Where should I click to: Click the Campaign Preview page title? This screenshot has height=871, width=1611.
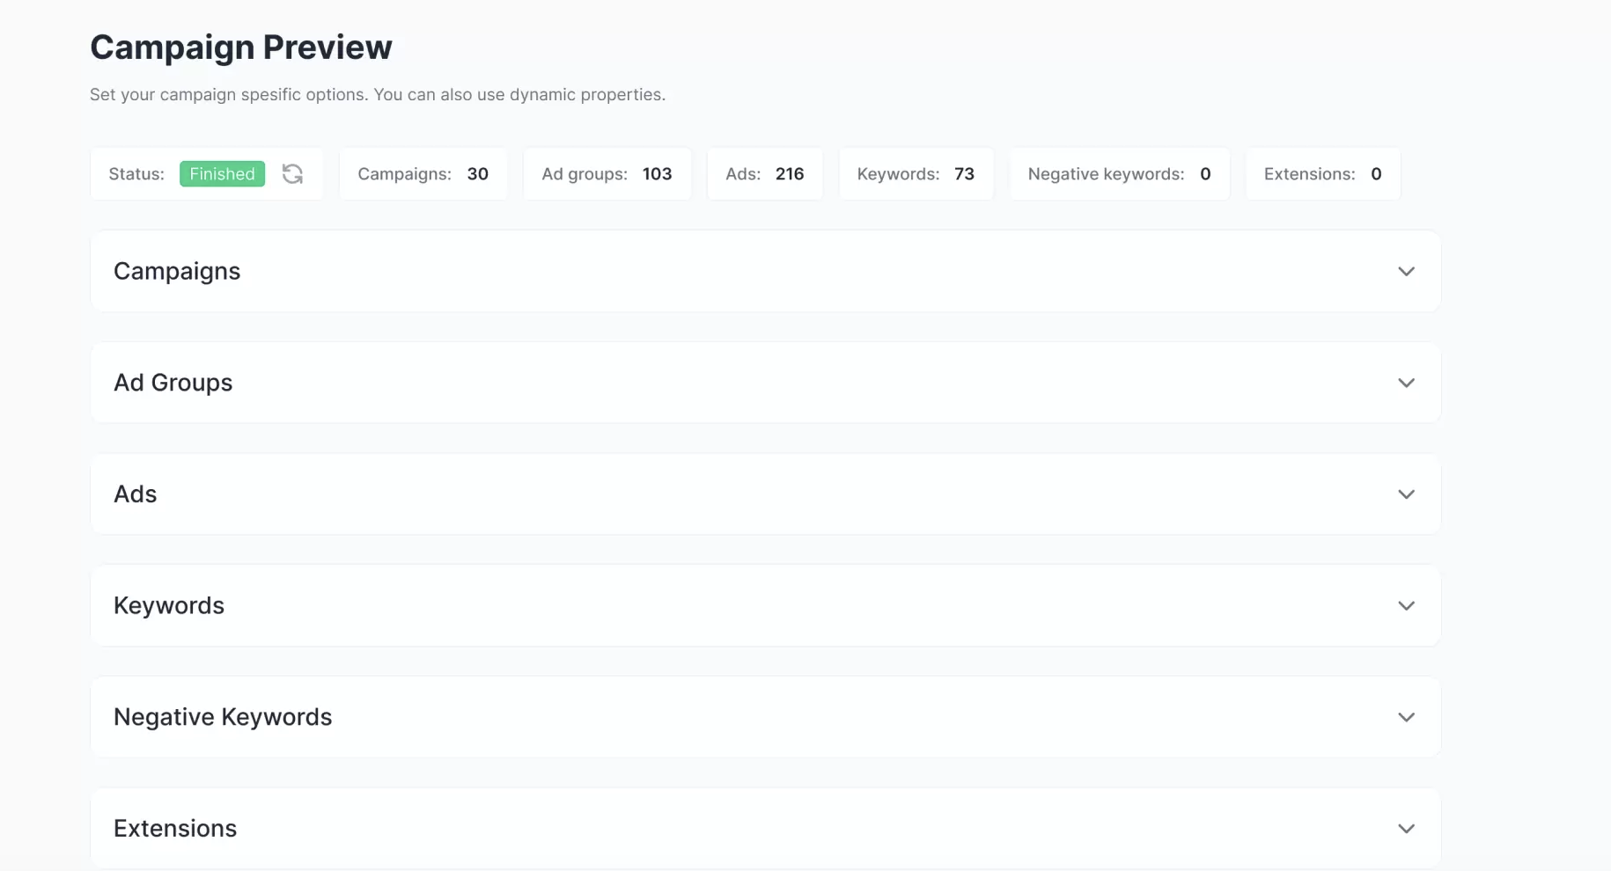tap(241, 48)
